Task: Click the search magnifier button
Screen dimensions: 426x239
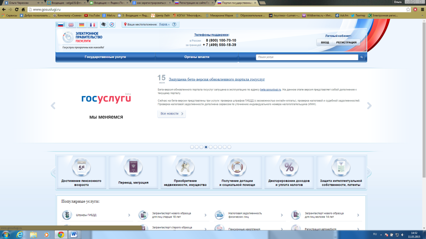Action: tap(362, 57)
